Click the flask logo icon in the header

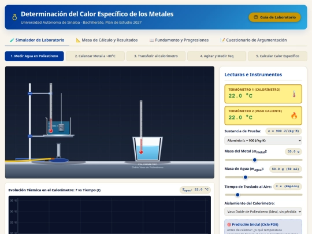(14, 17)
